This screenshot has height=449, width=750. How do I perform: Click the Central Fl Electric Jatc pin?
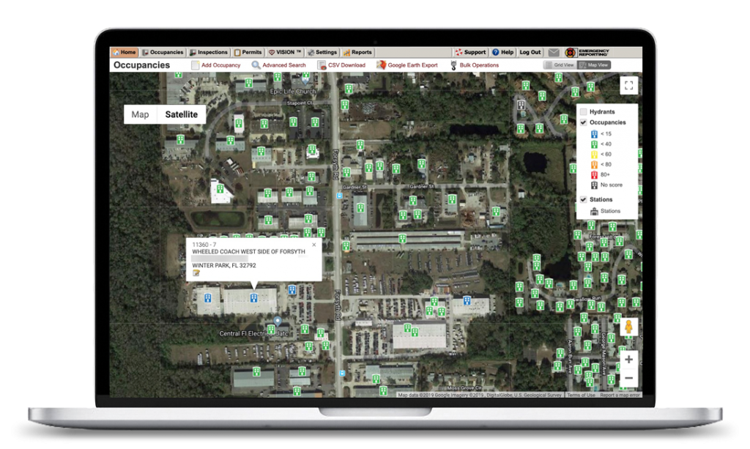click(x=277, y=321)
